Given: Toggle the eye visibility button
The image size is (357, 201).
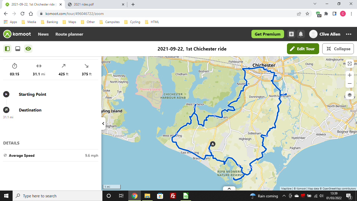Looking at the screenshot, I should pyautogui.click(x=28, y=49).
